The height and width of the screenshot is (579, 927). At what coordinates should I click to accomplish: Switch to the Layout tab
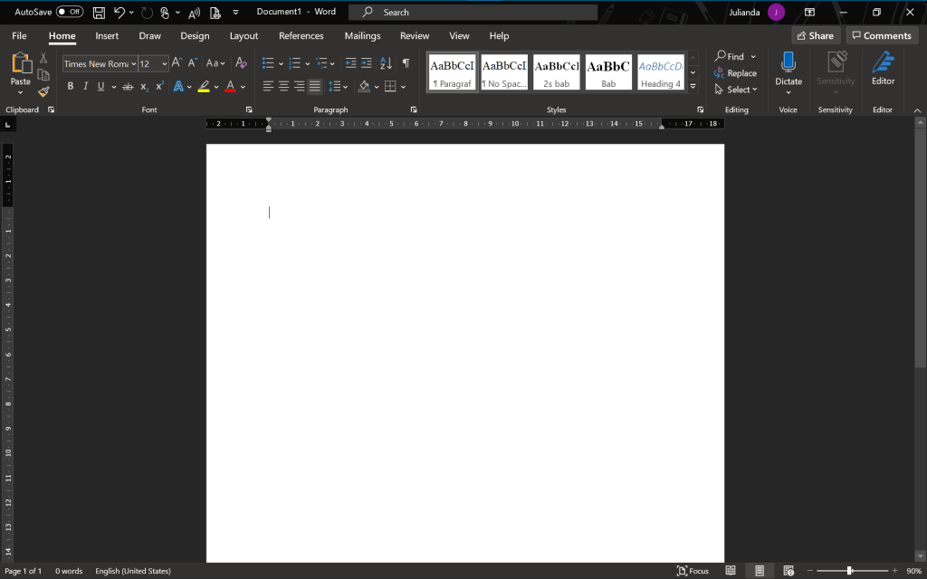click(244, 36)
